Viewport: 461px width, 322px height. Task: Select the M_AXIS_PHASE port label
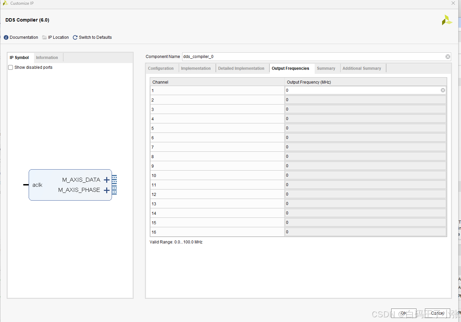point(79,190)
